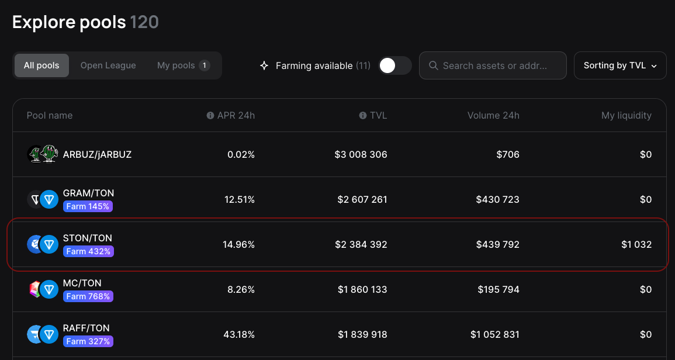Click the MC/TON token pair icons
This screenshot has height=360, width=675.
43,289
